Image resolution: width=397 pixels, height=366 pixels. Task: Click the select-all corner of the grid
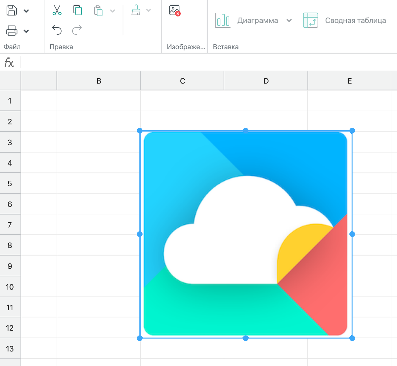click(x=10, y=80)
